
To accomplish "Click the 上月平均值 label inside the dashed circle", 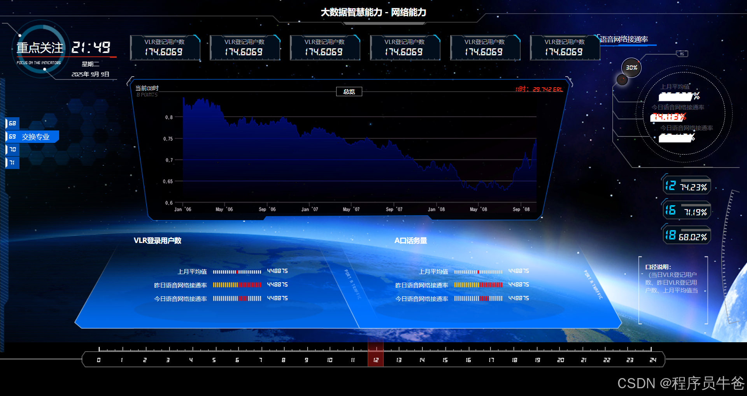I will click(675, 87).
